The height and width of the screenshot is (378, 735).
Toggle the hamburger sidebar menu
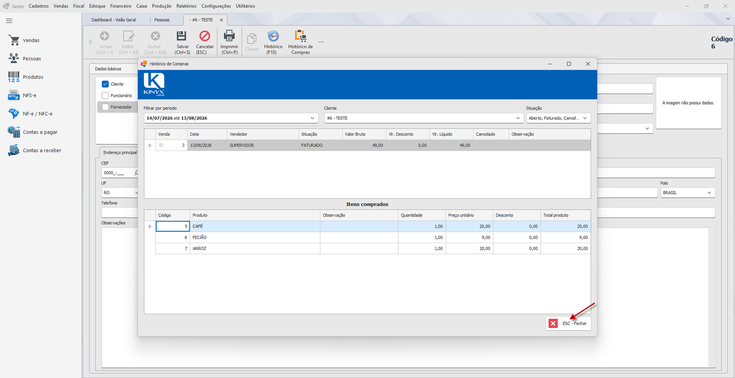9,21
